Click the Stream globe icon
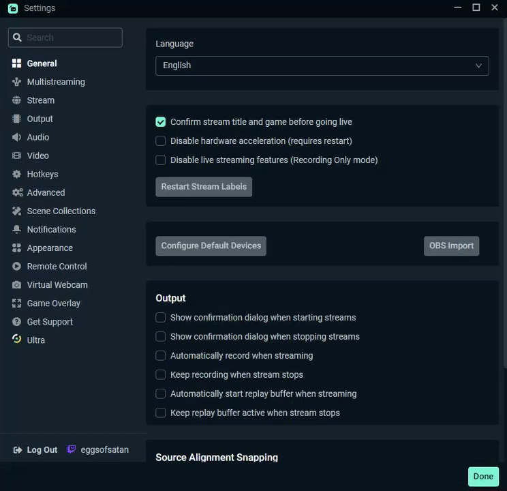 click(16, 100)
